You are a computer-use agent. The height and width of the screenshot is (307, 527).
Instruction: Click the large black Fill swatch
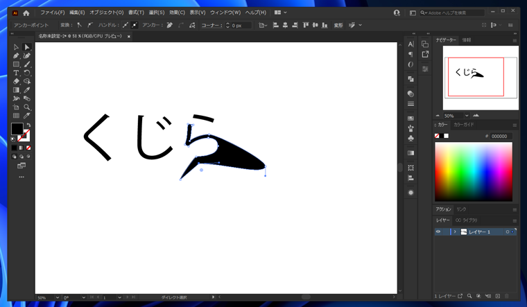coord(17,129)
